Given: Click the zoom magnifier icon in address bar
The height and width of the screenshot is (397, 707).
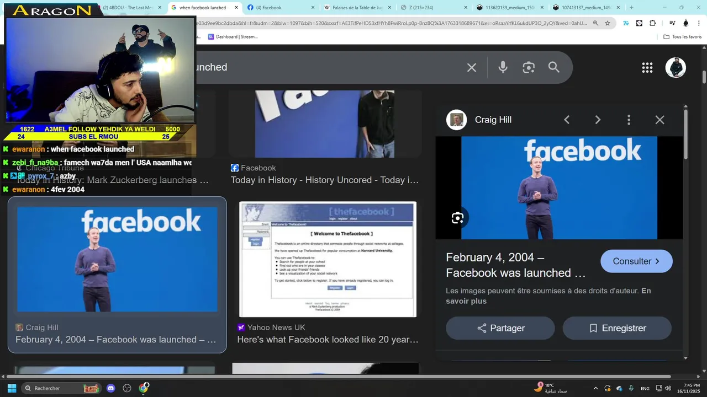Looking at the screenshot, I should click(595, 23).
